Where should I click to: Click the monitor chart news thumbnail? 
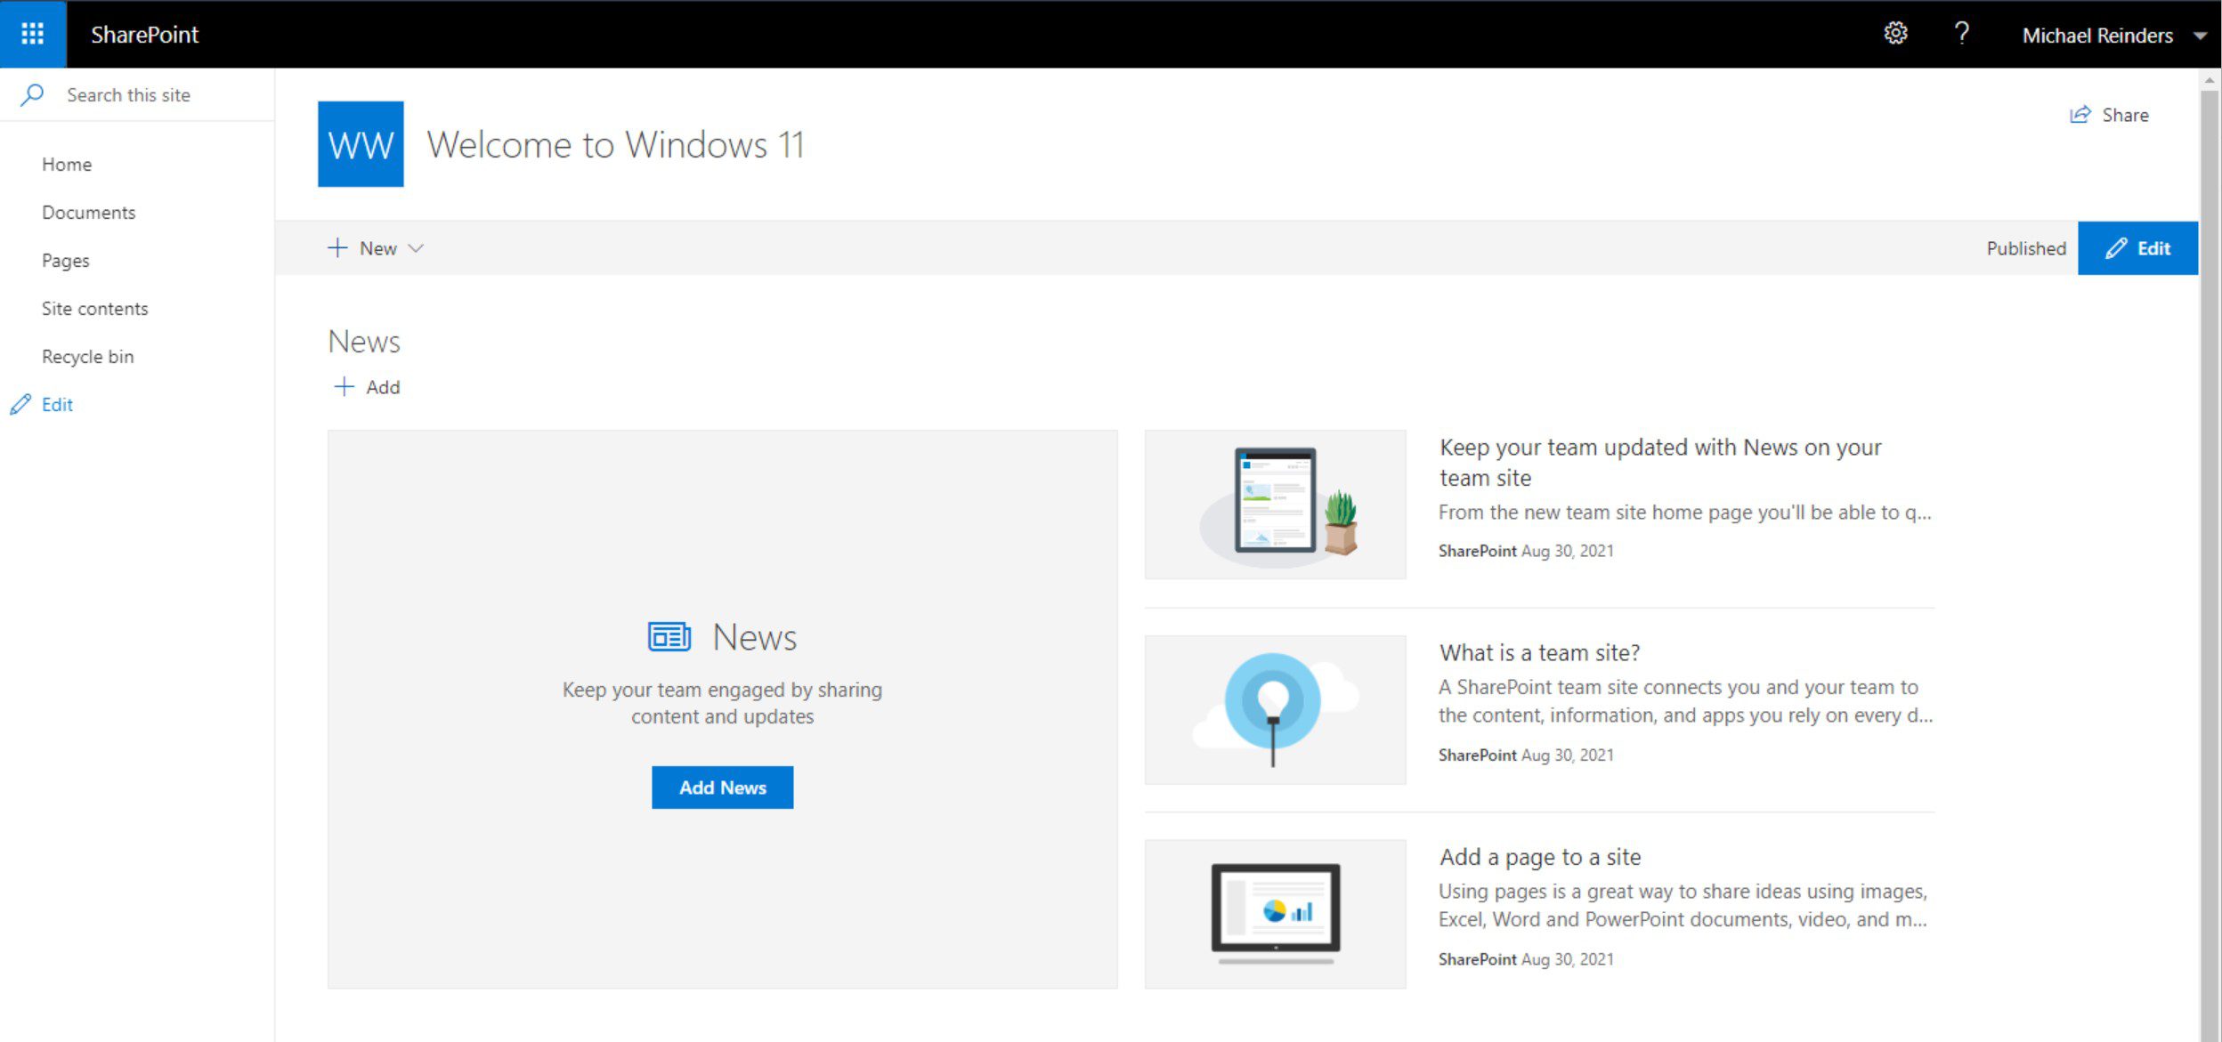1275,914
